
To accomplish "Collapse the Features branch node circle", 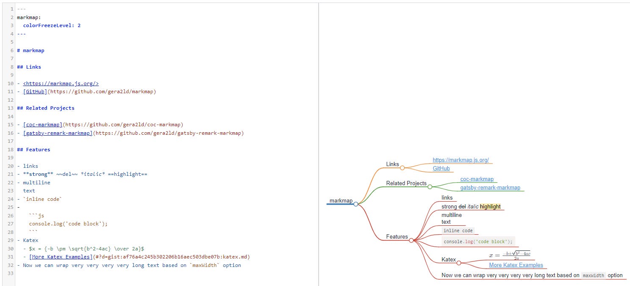I will [411, 239].
